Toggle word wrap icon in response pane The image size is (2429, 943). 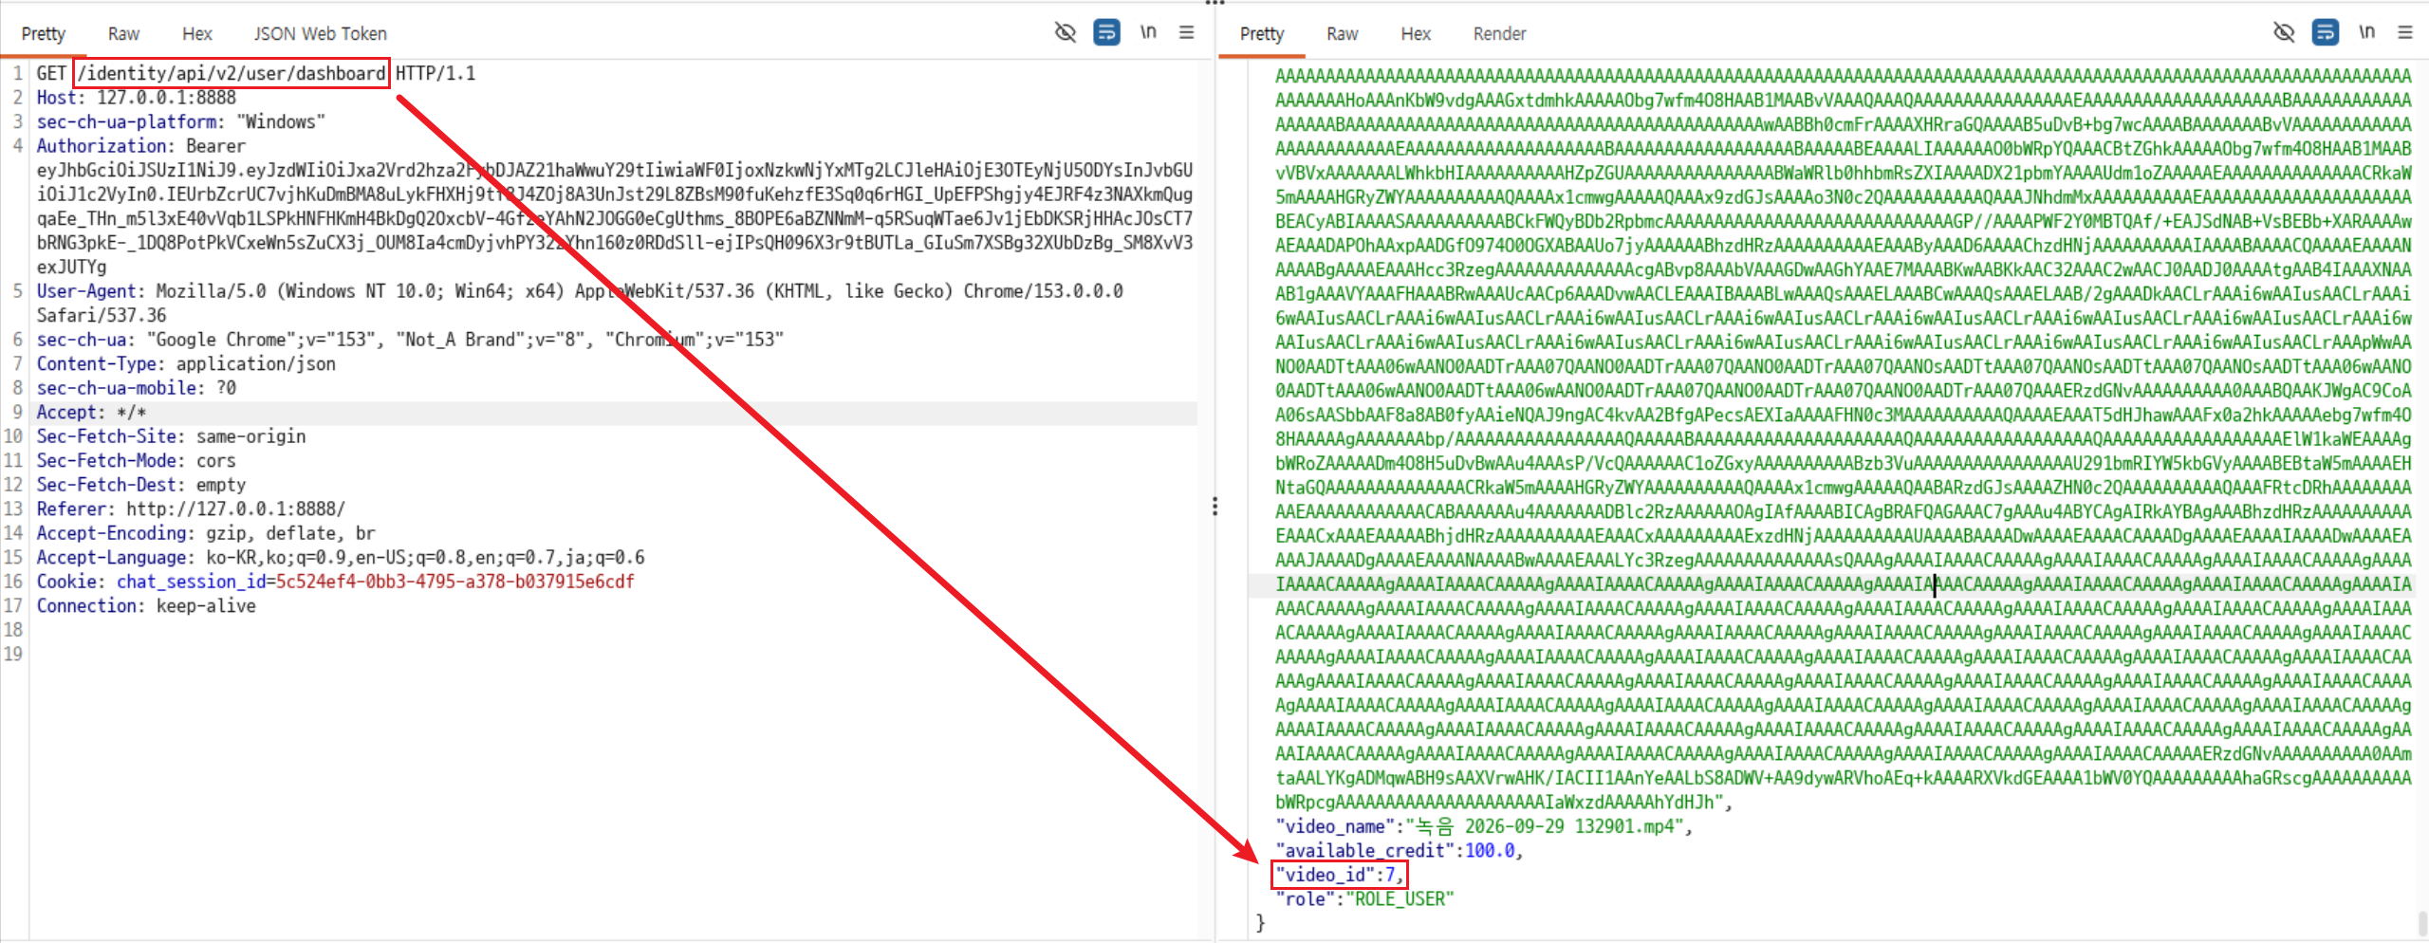pos(2325,32)
